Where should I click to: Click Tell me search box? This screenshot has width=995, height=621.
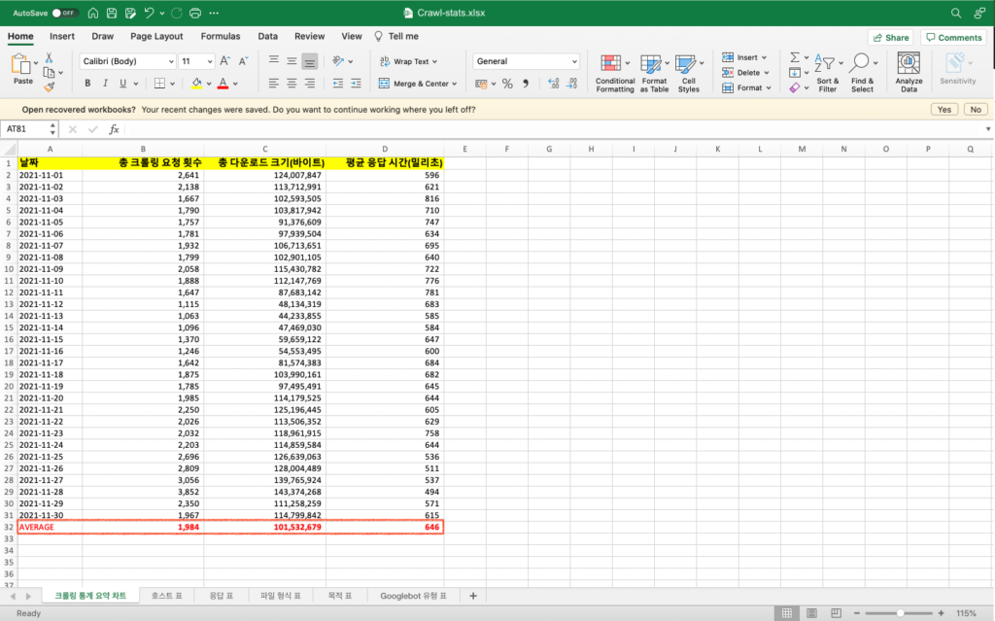tap(396, 36)
